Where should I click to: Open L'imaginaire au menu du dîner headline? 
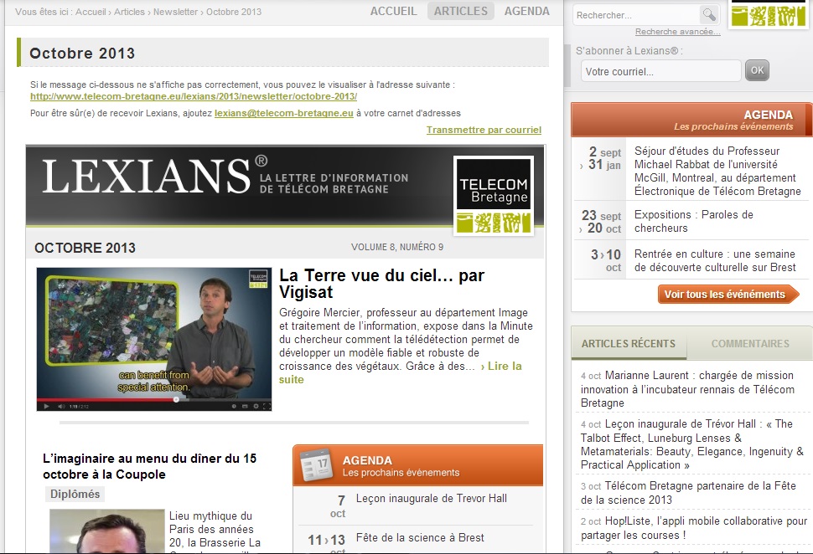149,466
